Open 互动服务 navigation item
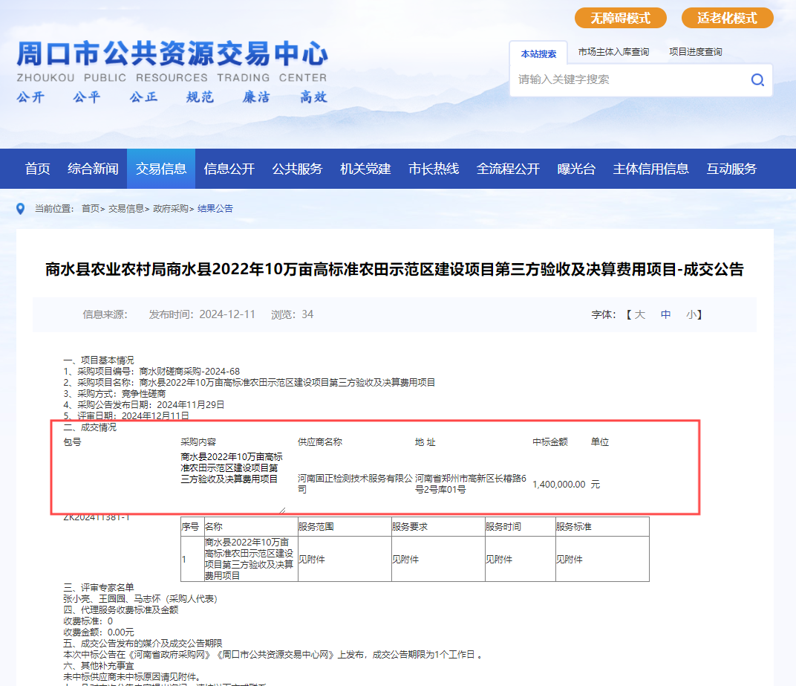Viewport: 796px width, 686px height. [x=731, y=169]
